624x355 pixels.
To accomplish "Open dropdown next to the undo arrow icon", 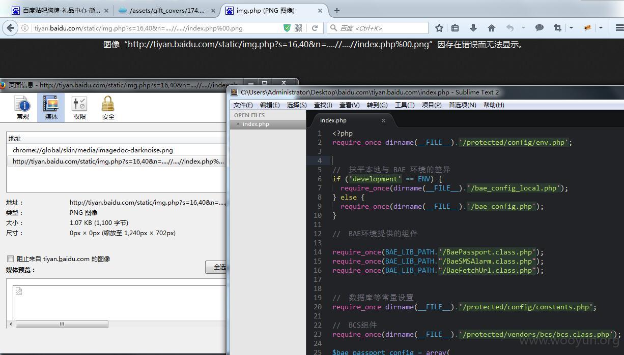I will click(x=523, y=28).
